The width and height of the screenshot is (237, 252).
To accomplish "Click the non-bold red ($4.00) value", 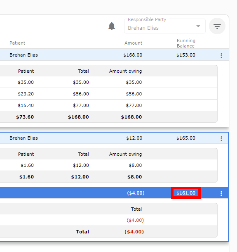I will pos(135,220).
